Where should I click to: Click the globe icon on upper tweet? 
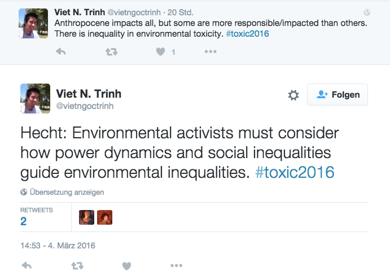pyautogui.click(x=367, y=12)
